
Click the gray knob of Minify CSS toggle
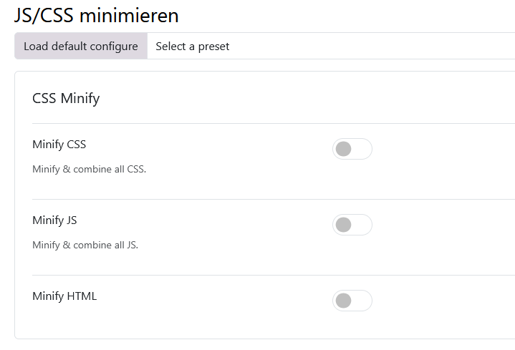[x=344, y=149]
